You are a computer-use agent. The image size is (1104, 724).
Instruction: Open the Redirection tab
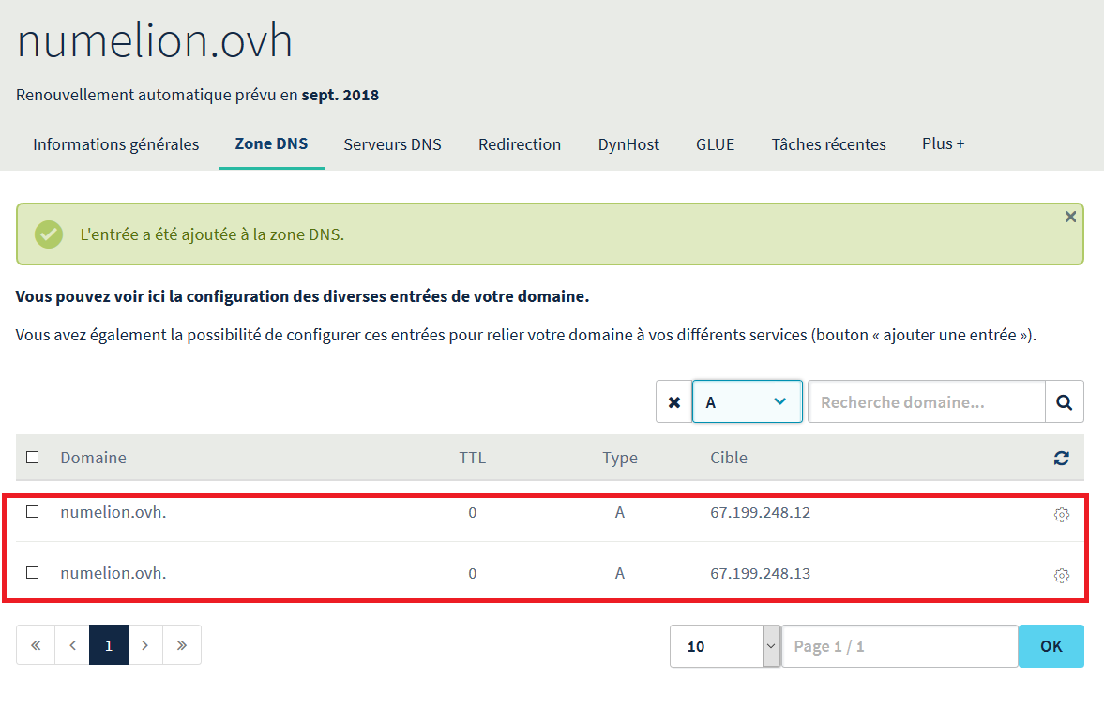(520, 144)
